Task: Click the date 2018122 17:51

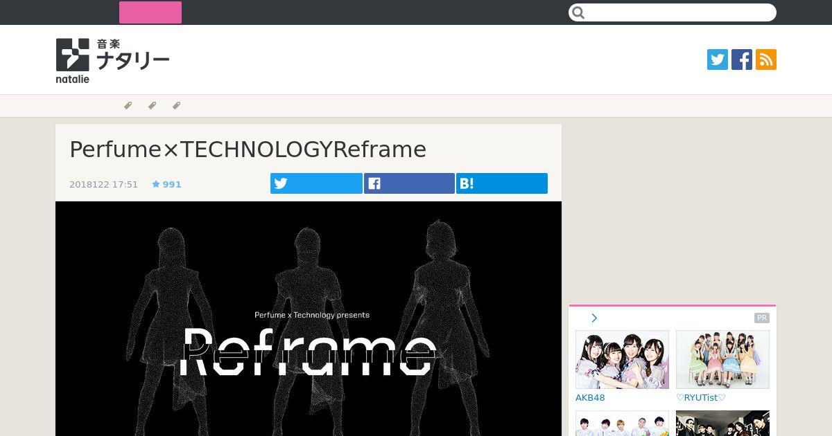Action: 103,185
